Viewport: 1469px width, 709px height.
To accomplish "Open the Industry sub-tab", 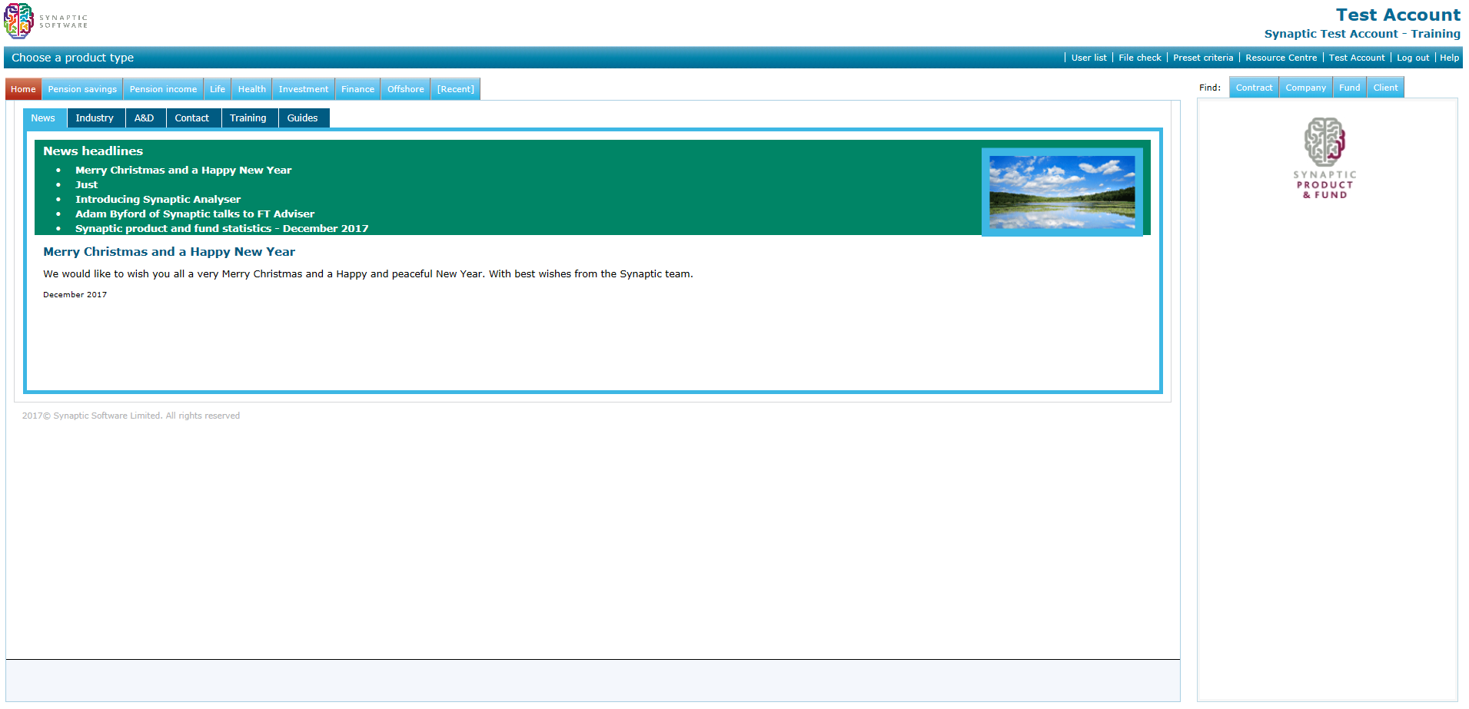I will (x=95, y=118).
